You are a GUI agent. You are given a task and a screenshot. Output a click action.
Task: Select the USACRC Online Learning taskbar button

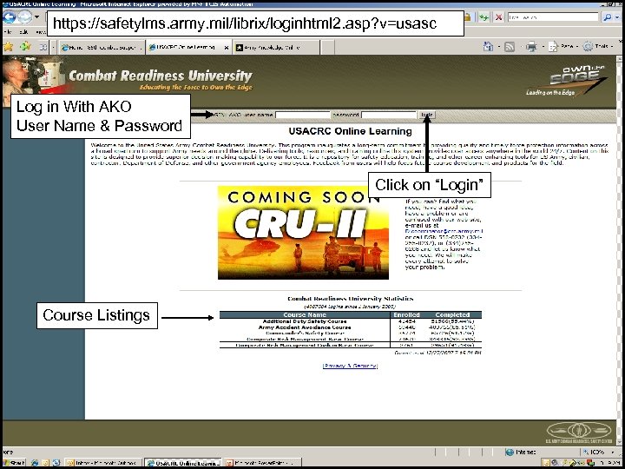coord(182,464)
